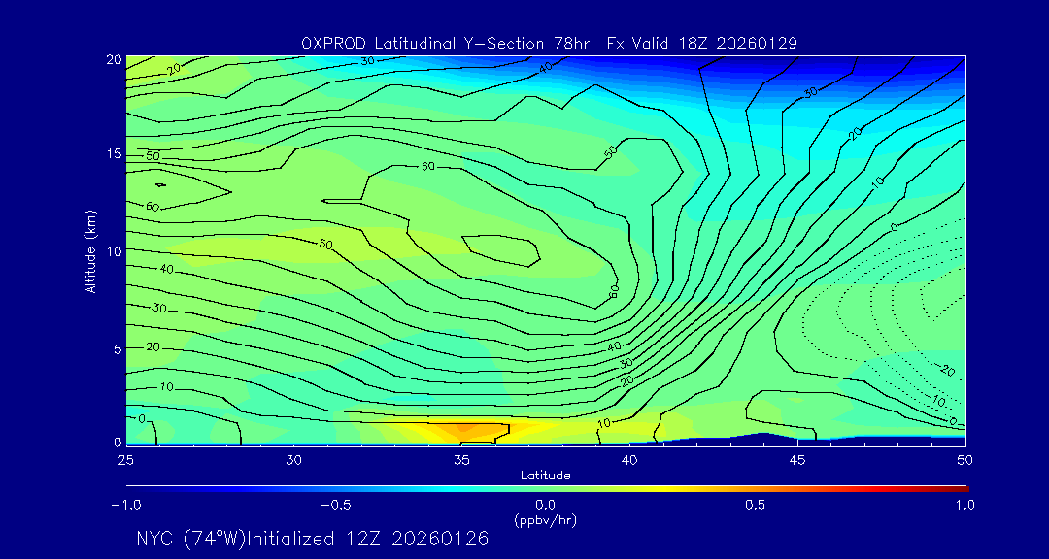
Task: Click the latitude 30 tick label
Action: [294, 459]
